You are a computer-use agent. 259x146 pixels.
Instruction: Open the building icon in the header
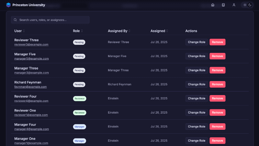[x=223, y=5]
